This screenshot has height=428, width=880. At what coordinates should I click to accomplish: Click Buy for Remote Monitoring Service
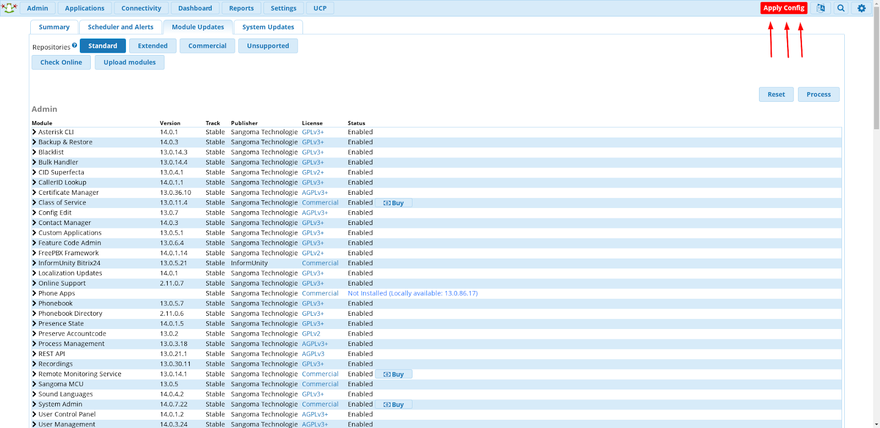394,374
